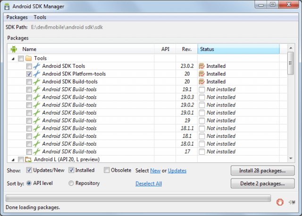Click the scrollbar down arrow
This screenshot has height=216, width=302.
coord(291,158)
